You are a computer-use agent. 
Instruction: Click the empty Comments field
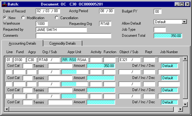pos(73,36)
